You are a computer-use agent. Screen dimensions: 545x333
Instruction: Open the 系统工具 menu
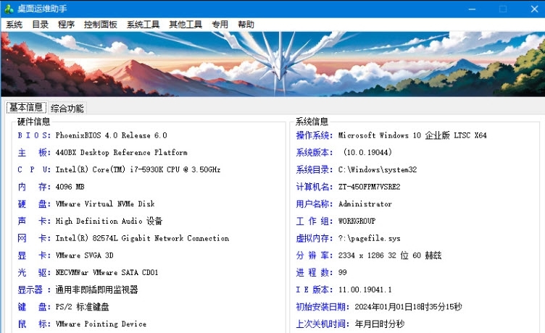tap(143, 25)
